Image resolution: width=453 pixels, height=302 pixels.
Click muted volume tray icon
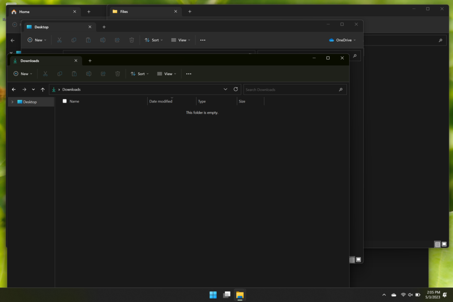[x=410, y=295]
